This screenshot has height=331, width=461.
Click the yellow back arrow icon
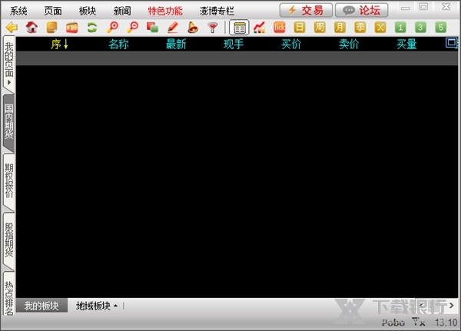pyautogui.click(x=12, y=28)
